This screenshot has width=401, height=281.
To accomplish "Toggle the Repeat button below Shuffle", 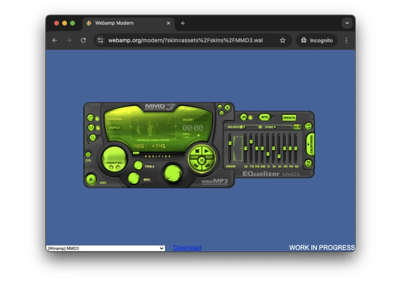I will click(93, 137).
